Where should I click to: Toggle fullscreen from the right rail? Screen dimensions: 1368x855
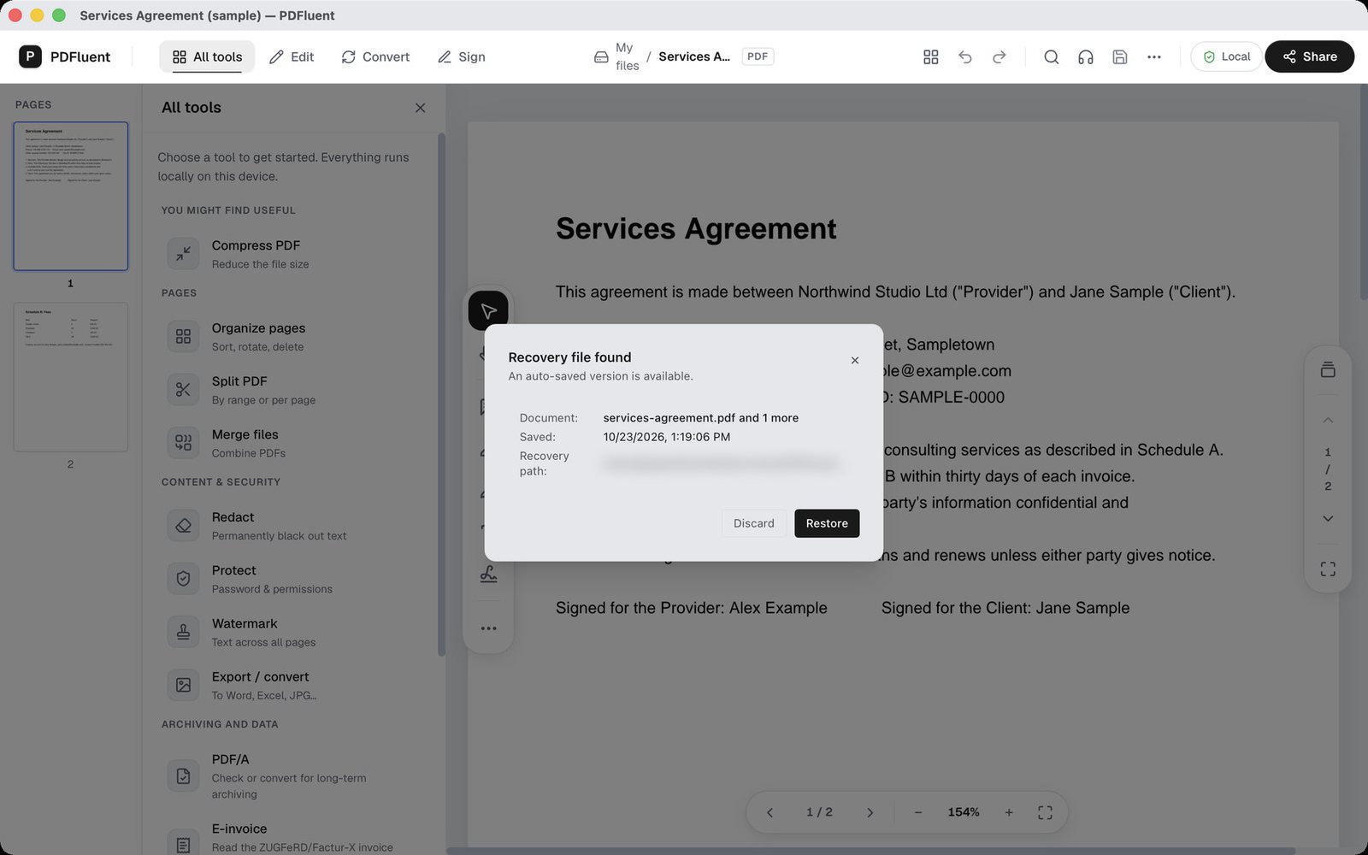point(1328,569)
